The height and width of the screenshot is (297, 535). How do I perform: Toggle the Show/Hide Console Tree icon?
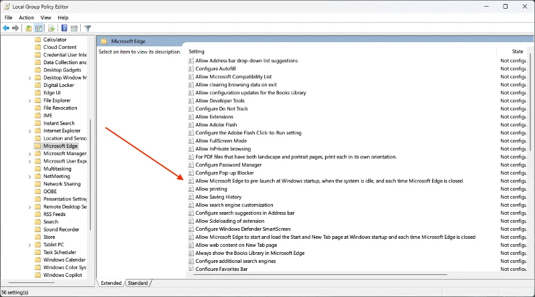(39, 28)
